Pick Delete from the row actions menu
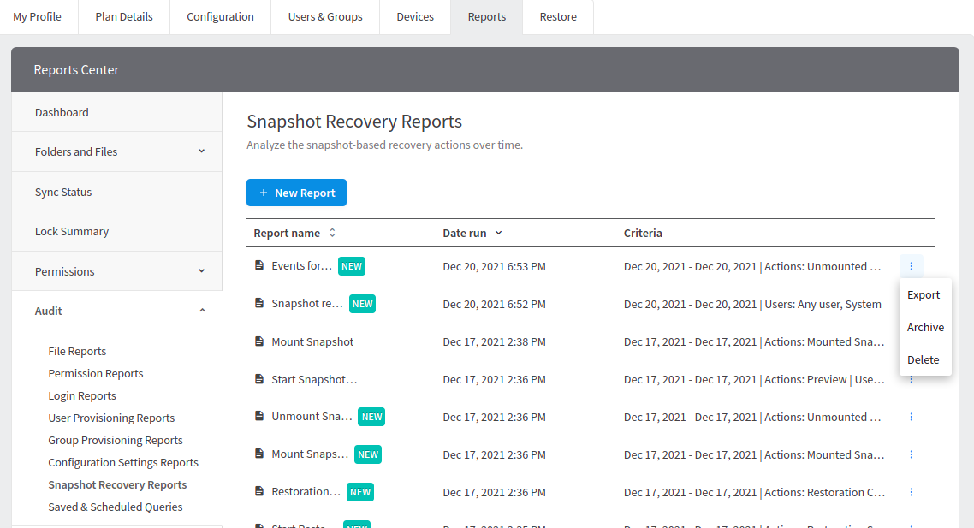This screenshot has height=528, width=974. tap(923, 359)
